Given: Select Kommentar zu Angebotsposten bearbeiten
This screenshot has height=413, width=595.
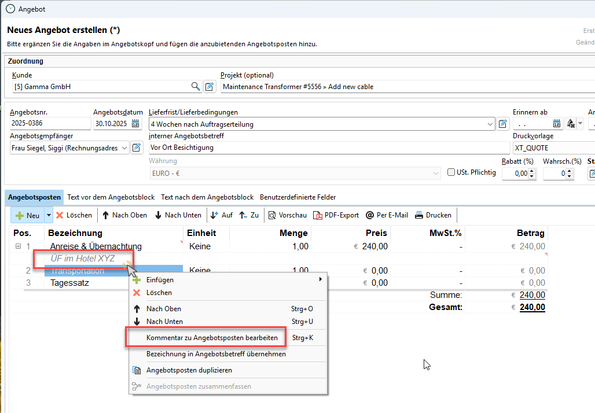Looking at the screenshot, I should [x=212, y=338].
